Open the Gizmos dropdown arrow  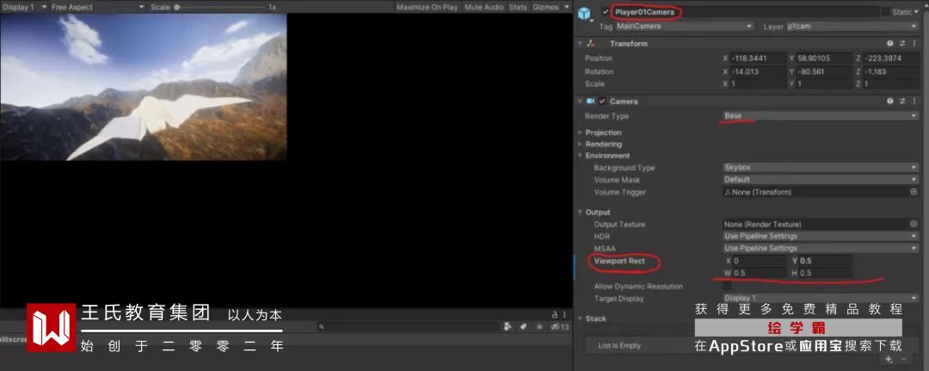pos(566,7)
